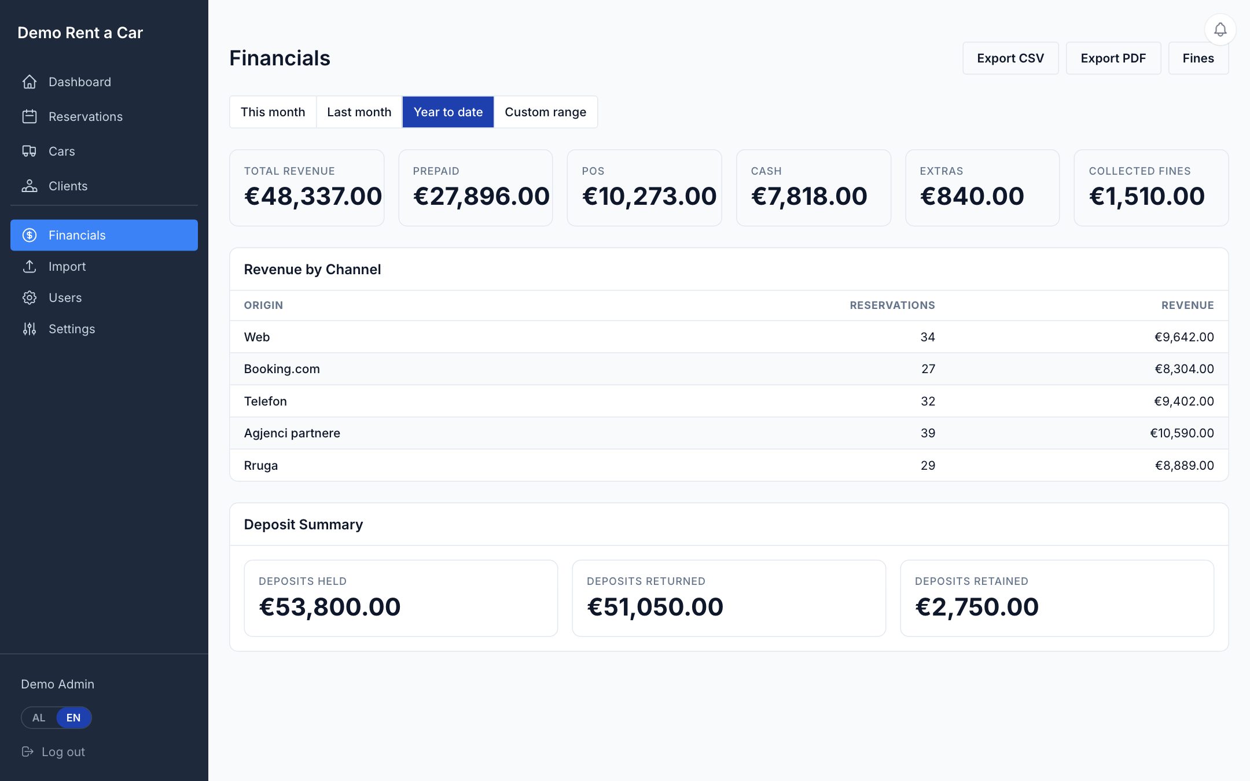This screenshot has width=1250, height=781.
Task: Open the Fines page button
Action: click(x=1198, y=58)
